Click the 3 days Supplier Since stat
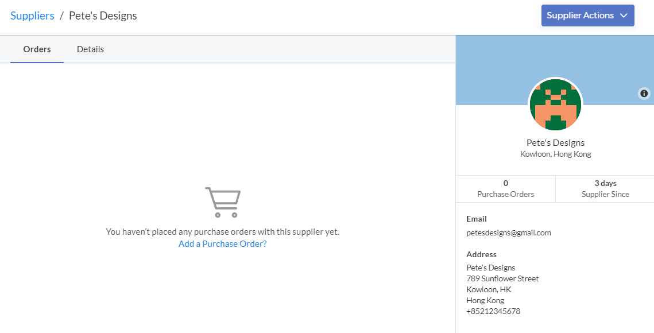 (605, 189)
